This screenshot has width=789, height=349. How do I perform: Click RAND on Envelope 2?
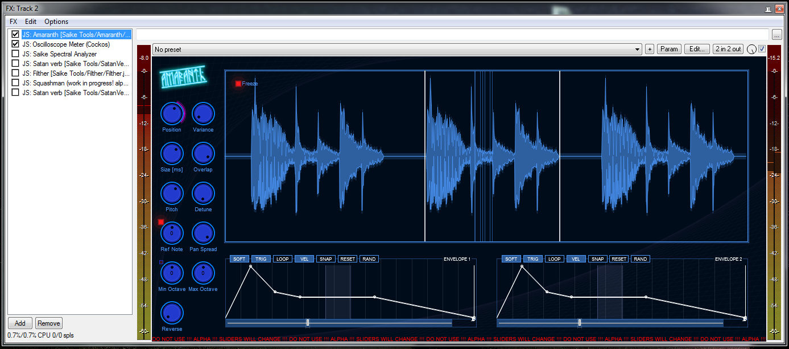641,259
